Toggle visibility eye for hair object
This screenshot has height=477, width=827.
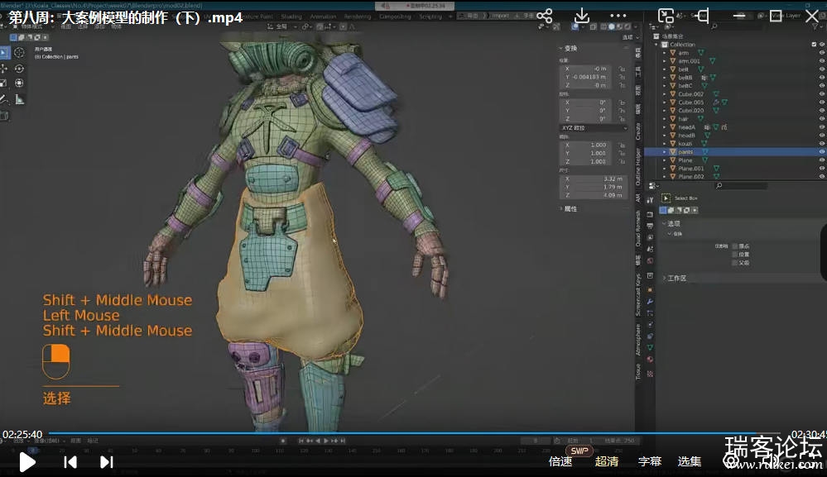tap(822, 118)
